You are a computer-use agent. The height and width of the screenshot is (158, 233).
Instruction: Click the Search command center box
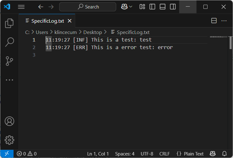[x=88, y=7]
